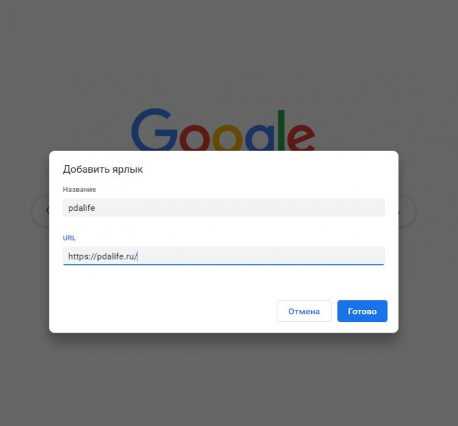Place the cursor in the URL field
The height and width of the screenshot is (426, 458).
223,256
